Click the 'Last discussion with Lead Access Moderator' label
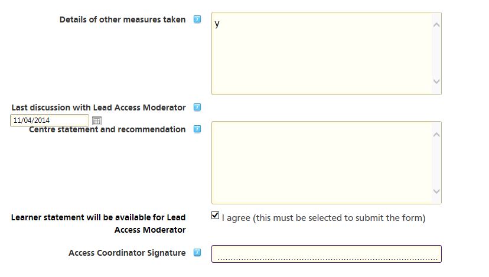 coord(99,107)
